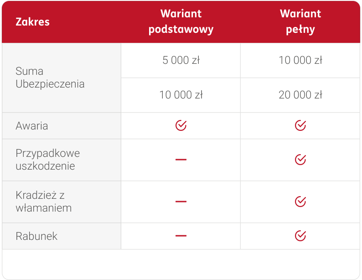Click the 10 000 zł amount in Wariant pełny
The height and width of the screenshot is (280, 362).
coord(300,60)
